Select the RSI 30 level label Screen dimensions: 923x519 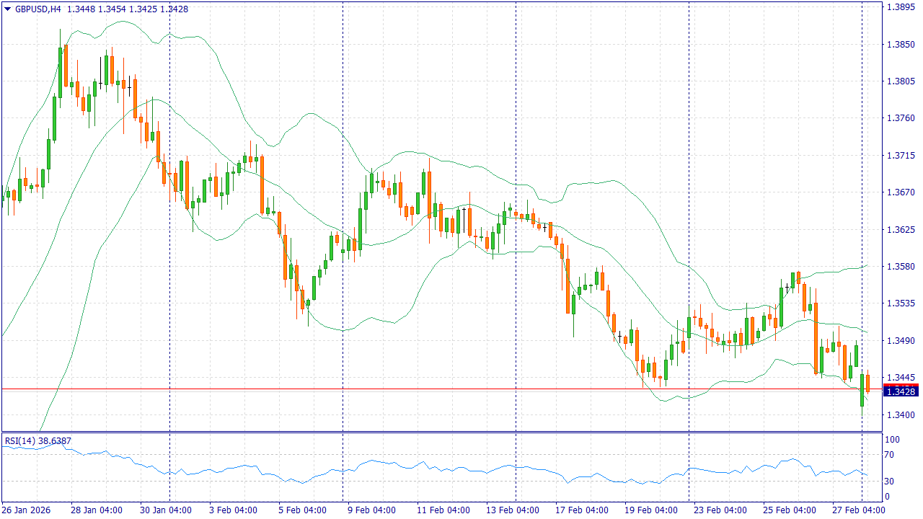[892, 482]
